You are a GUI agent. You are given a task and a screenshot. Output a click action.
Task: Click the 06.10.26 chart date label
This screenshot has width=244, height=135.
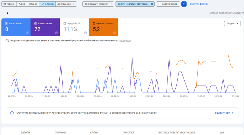[184, 96]
